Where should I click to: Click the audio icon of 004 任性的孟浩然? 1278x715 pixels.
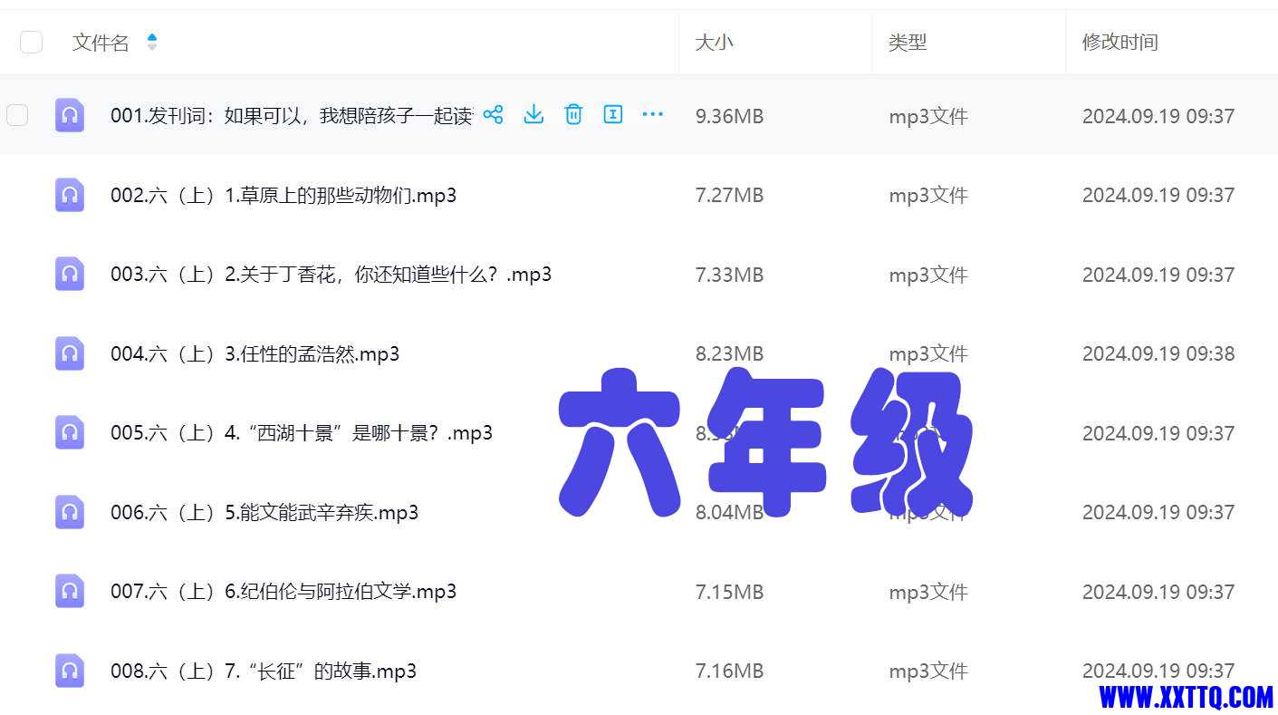click(x=70, y=353)
